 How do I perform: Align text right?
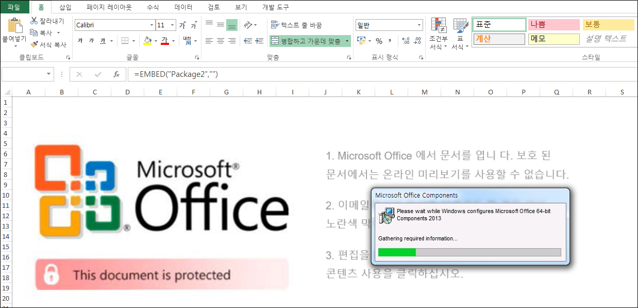coord(232,40)
